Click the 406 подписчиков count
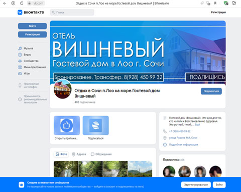 [85, 102]
